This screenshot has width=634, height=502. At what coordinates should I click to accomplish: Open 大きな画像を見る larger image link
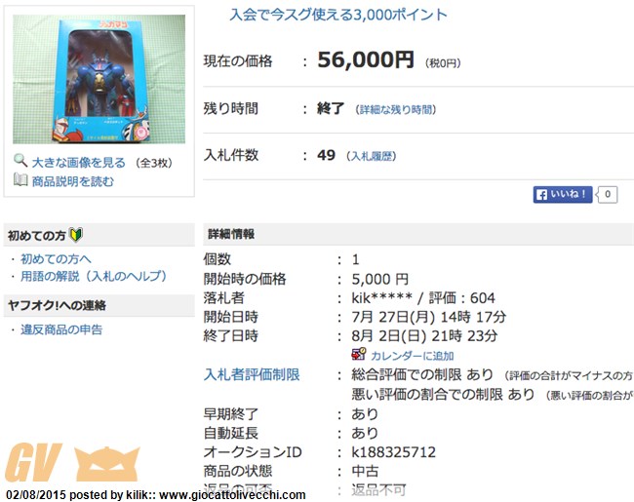tap(78, 163)
